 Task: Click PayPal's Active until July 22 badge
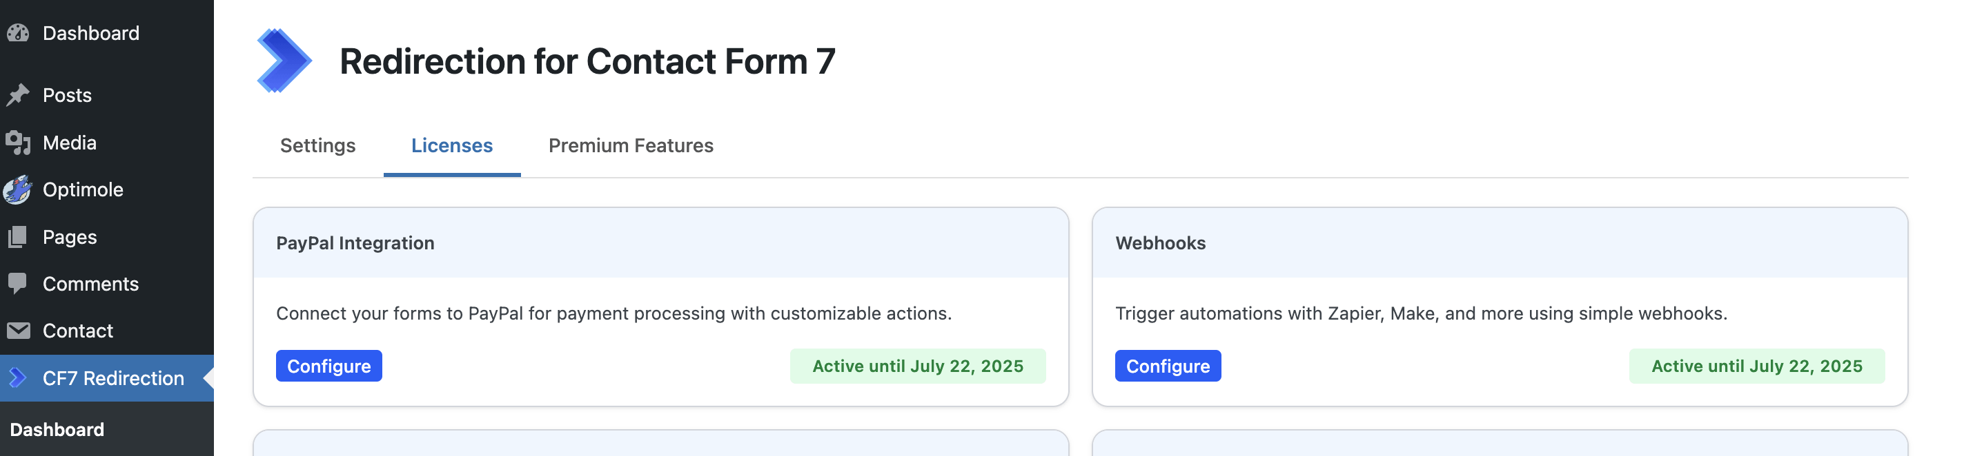pyautogui.click(x=917, y=366)
